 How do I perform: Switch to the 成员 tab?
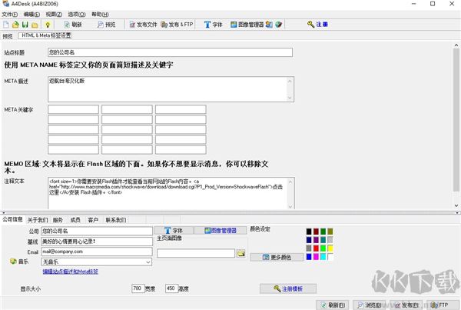(75, 220)
